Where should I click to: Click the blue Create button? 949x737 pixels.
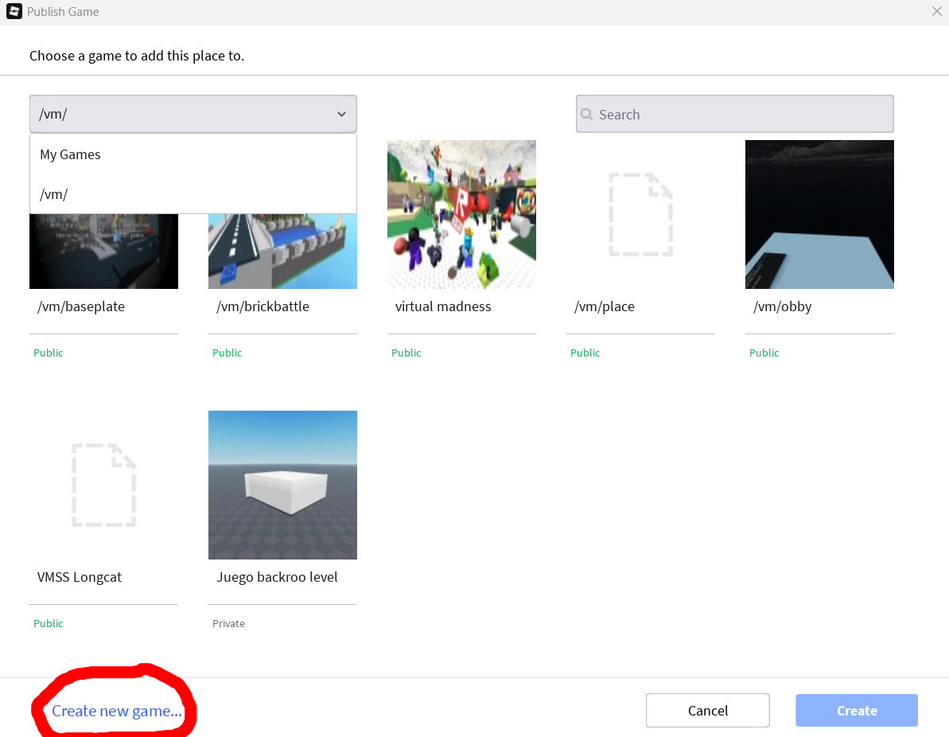tap(857, 711)
